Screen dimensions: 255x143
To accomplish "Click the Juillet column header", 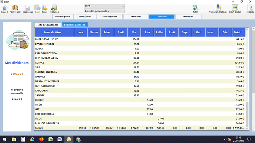I will [x=160, y=32].
